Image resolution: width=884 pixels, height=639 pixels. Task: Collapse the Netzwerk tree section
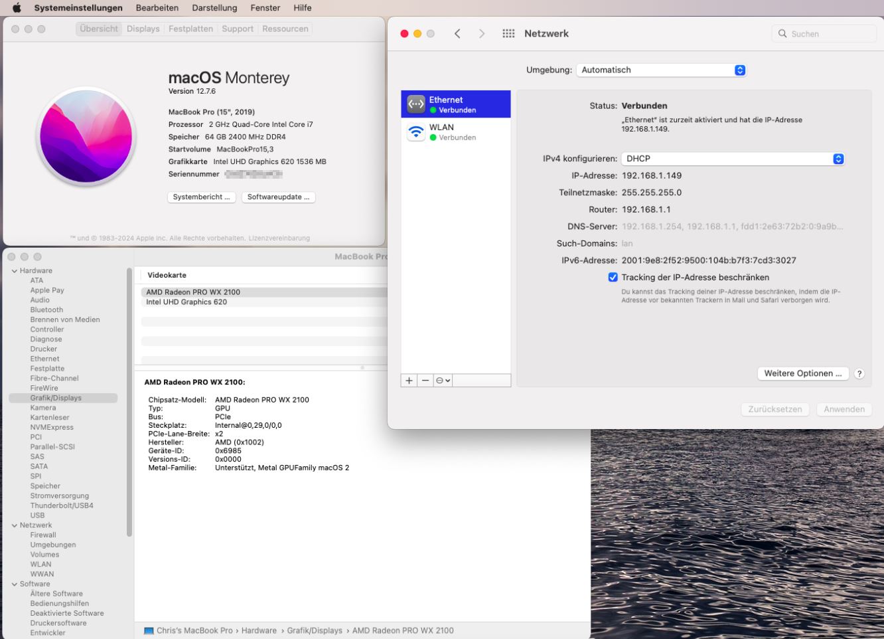point(15,525)
